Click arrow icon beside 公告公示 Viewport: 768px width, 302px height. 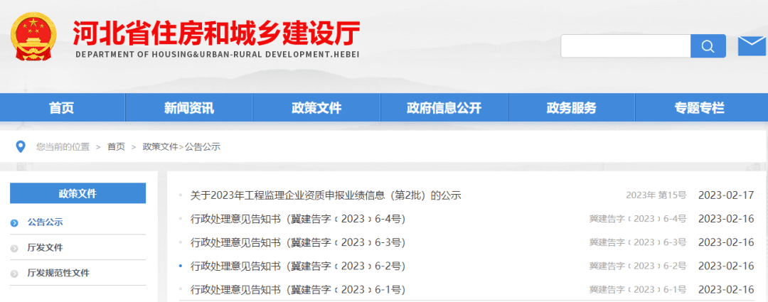coord(14,222)
